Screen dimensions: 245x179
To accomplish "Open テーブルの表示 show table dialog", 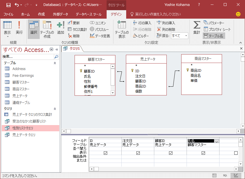I will (122, 29).
